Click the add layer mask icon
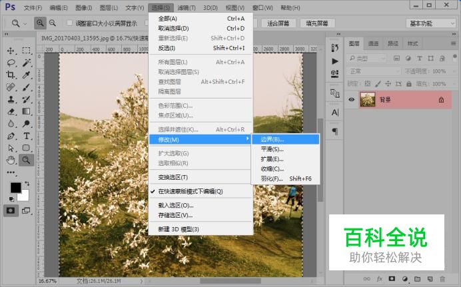 pyautogui.click(x=392, y=278)
